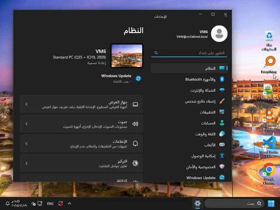The width and height of the screenshot is (280, 210).
Task: Click the taskbar clock and date
Action: point(19,203)
